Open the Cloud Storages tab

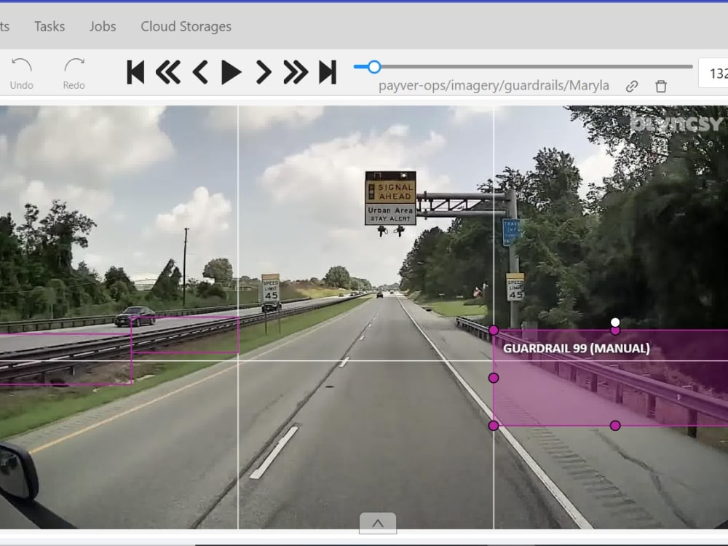[186, 26]
